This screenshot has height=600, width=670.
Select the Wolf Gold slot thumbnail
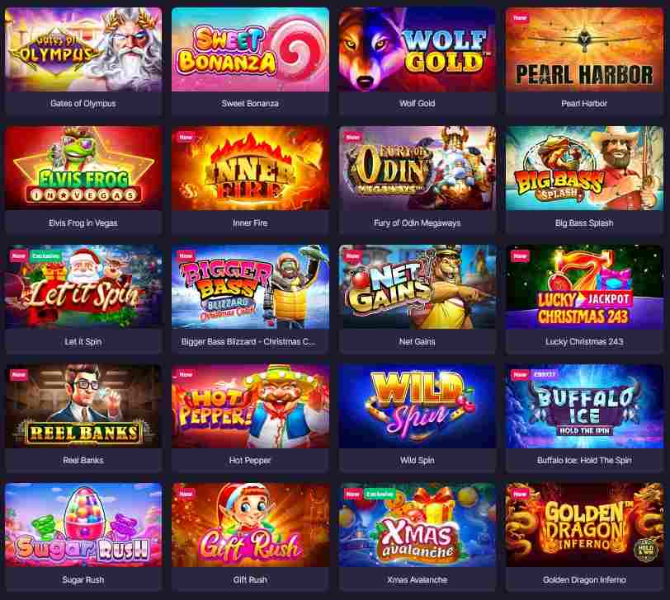click(x=418, y=49)
